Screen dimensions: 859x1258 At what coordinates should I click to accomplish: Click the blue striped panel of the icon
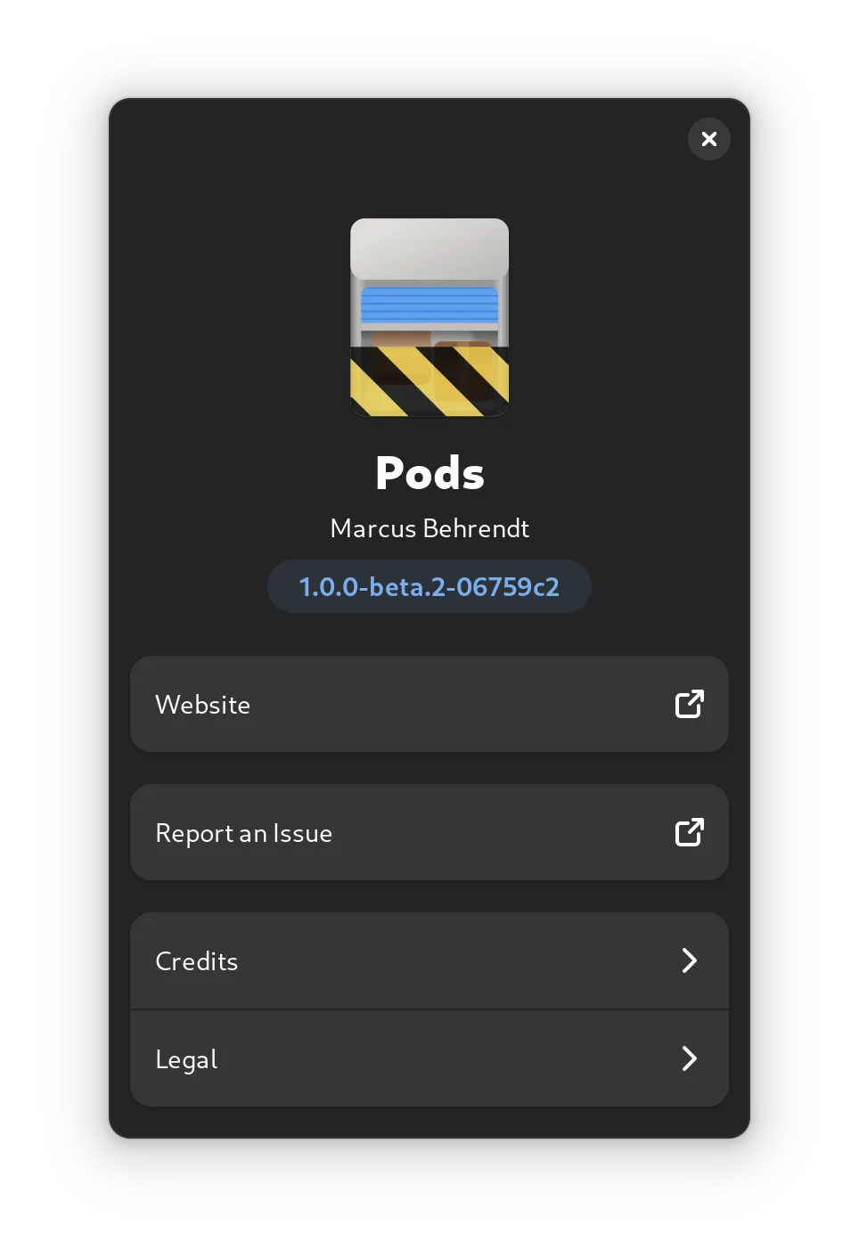(429, 306)
